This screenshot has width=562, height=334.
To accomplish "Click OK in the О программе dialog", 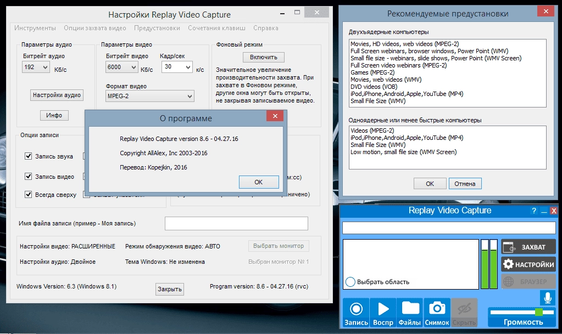I will pyautogui.click(x=259, y=182).
